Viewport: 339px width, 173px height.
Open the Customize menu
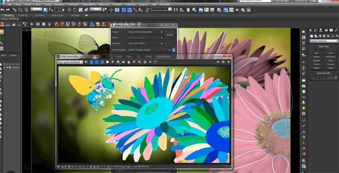click(x=130, y=5)
